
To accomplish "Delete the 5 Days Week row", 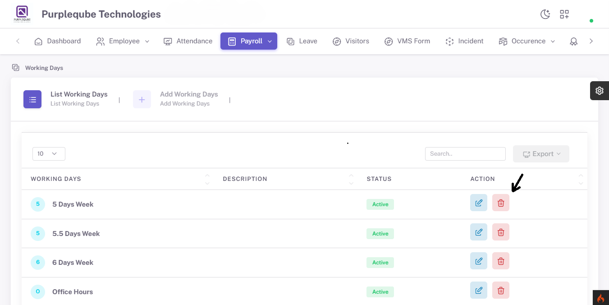I will (501, 203).
